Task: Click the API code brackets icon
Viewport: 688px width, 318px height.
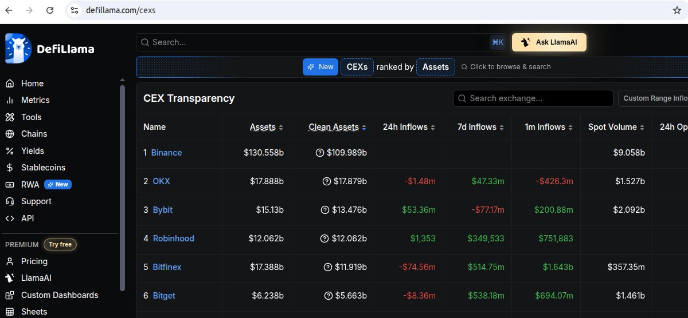Action: pyautogui.click(x=10, y=218)
